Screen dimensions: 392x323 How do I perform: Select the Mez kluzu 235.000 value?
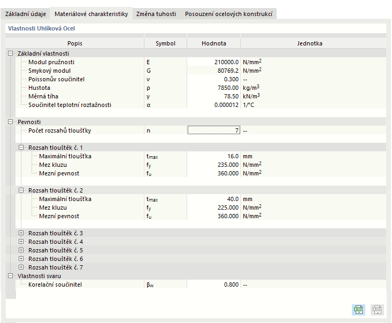click(x=213, y=165)
